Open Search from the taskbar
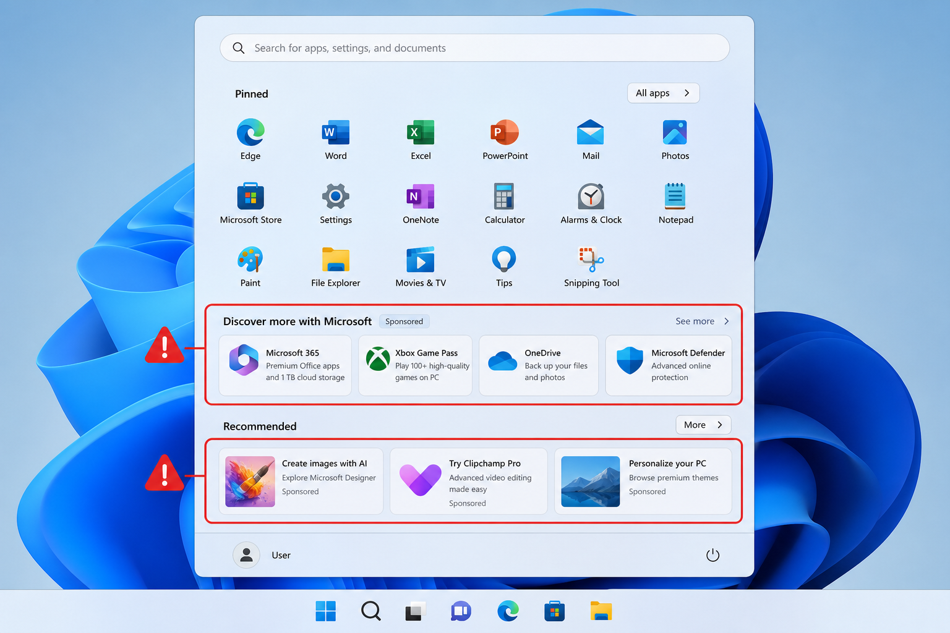The image size is (950, 633). coord(370,611)
